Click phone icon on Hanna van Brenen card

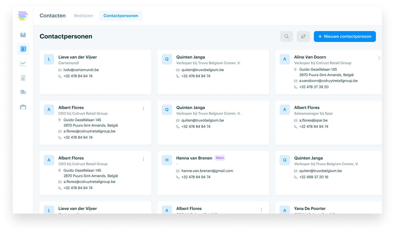click(178, 177)
